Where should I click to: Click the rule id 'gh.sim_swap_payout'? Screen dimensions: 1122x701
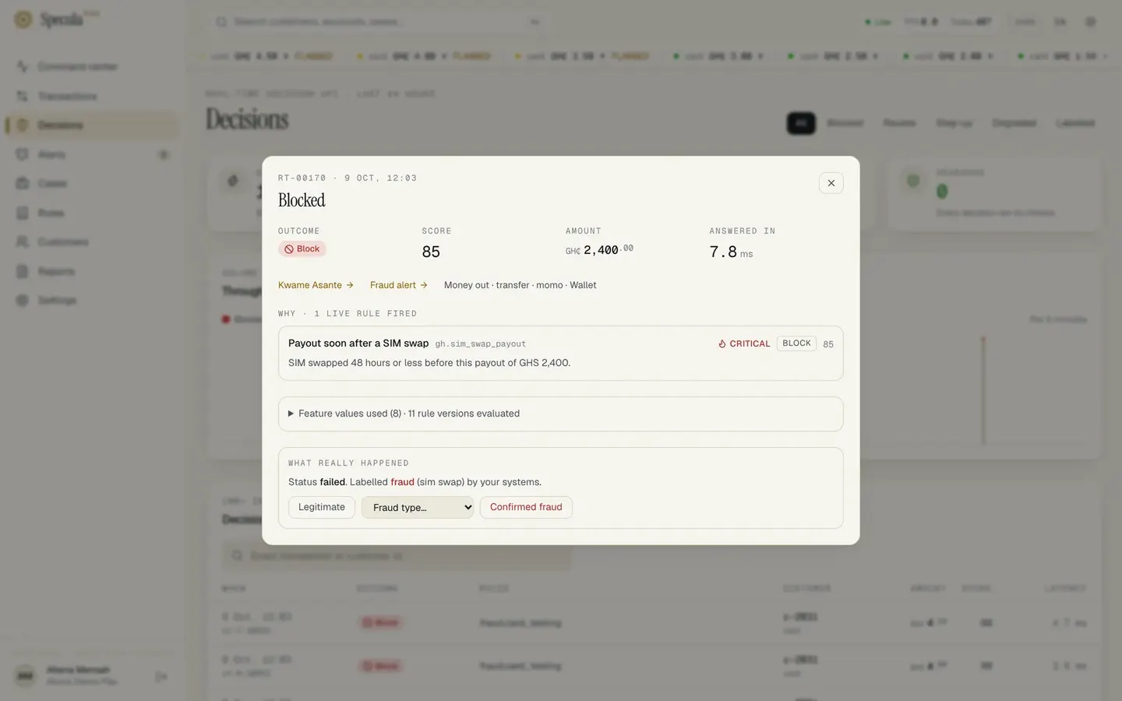pos(481,344)
